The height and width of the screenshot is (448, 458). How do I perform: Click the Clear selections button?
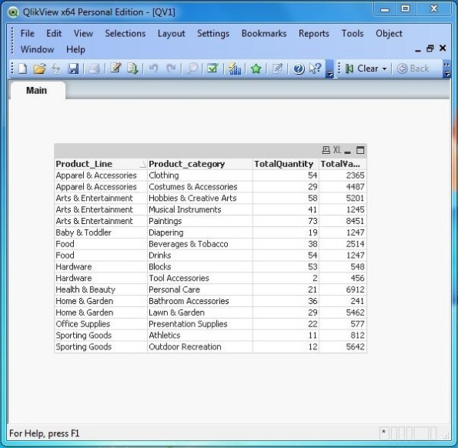(x=363, y=69)
